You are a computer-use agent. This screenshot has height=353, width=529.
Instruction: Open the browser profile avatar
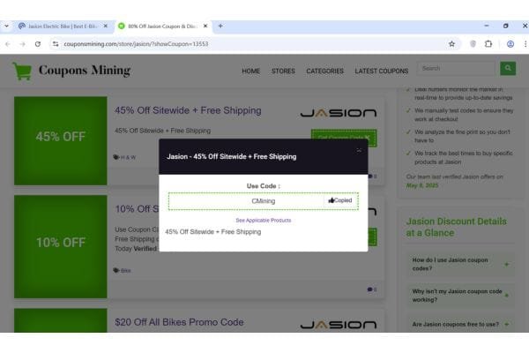(x=510, y=44)
